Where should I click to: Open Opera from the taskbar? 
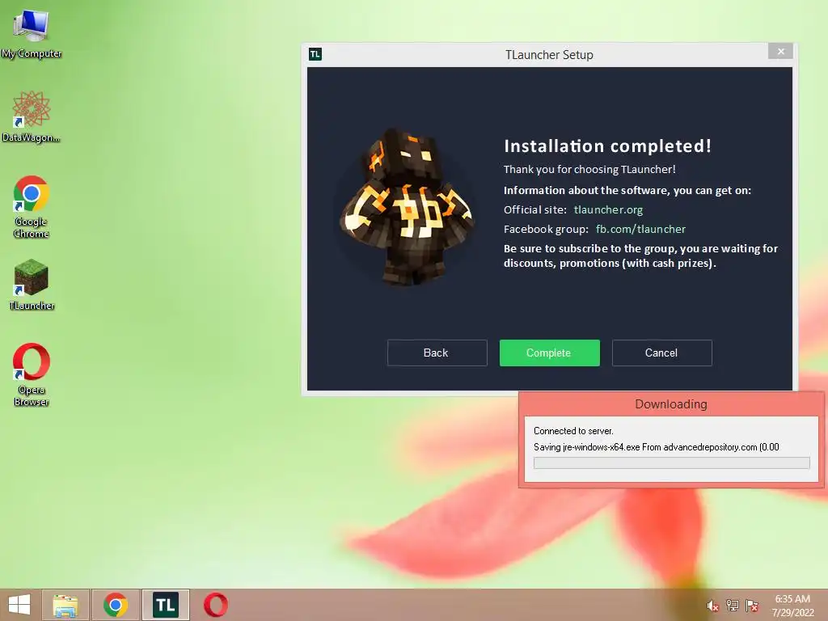[216, 605]
